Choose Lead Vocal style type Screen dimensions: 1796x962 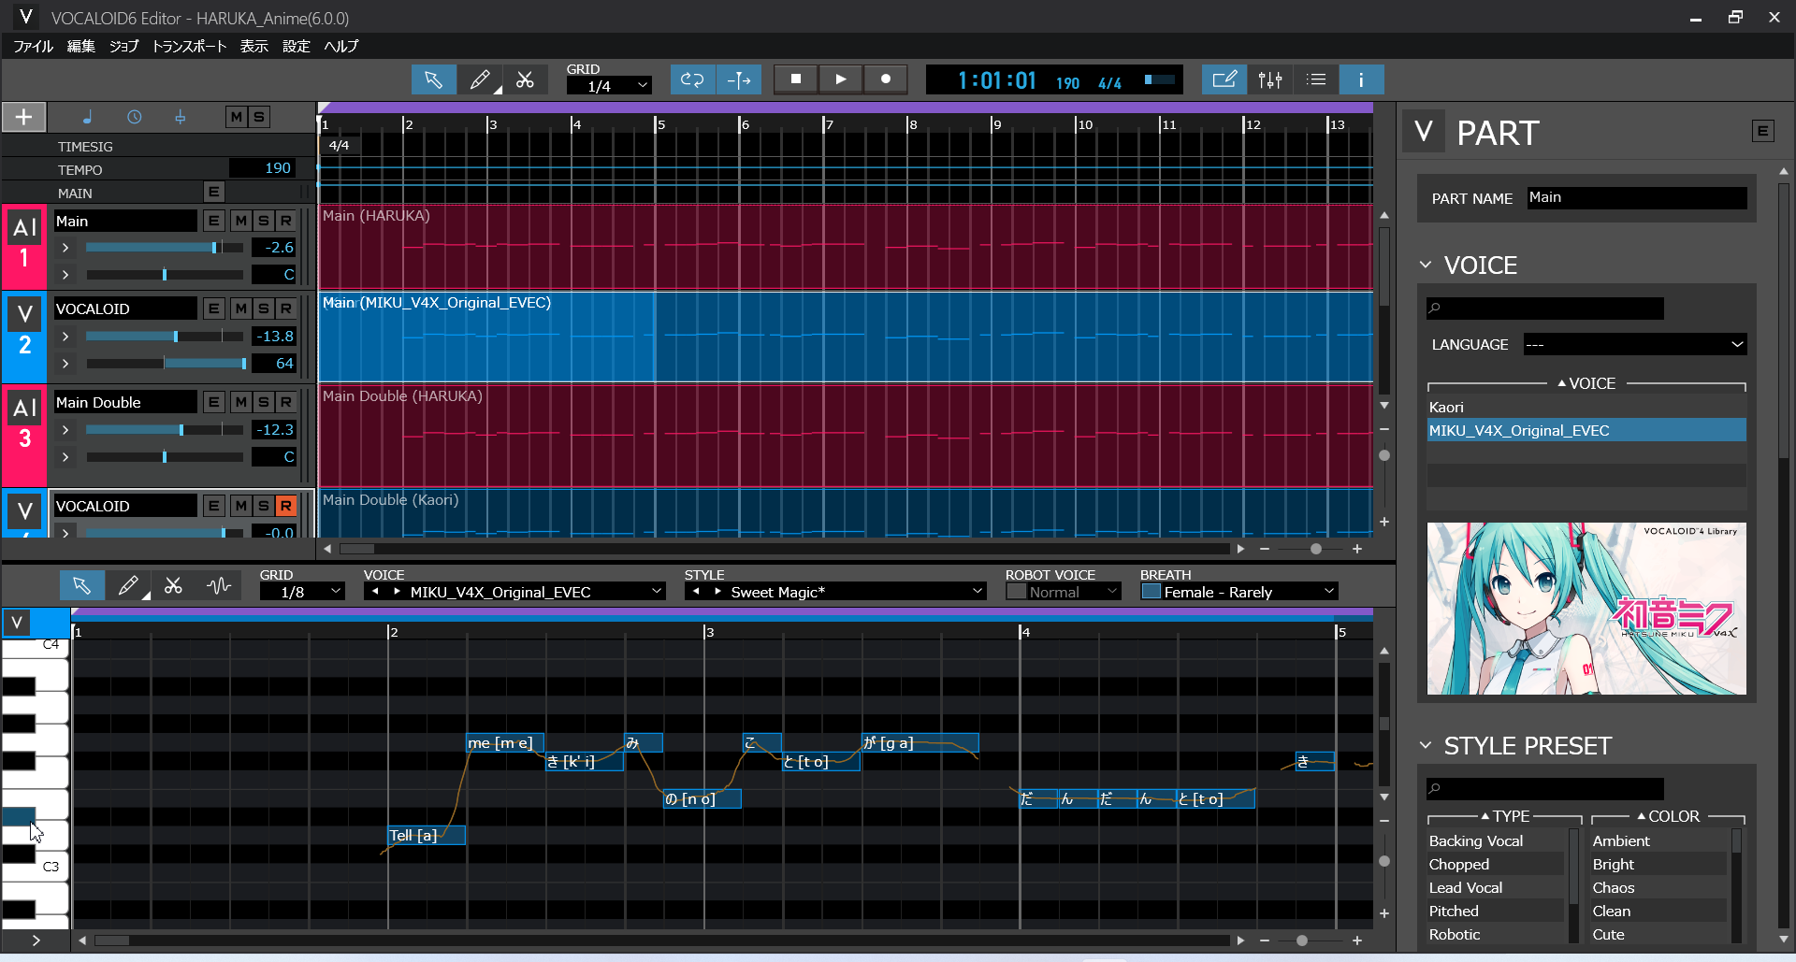click(x=1495, y=887)
